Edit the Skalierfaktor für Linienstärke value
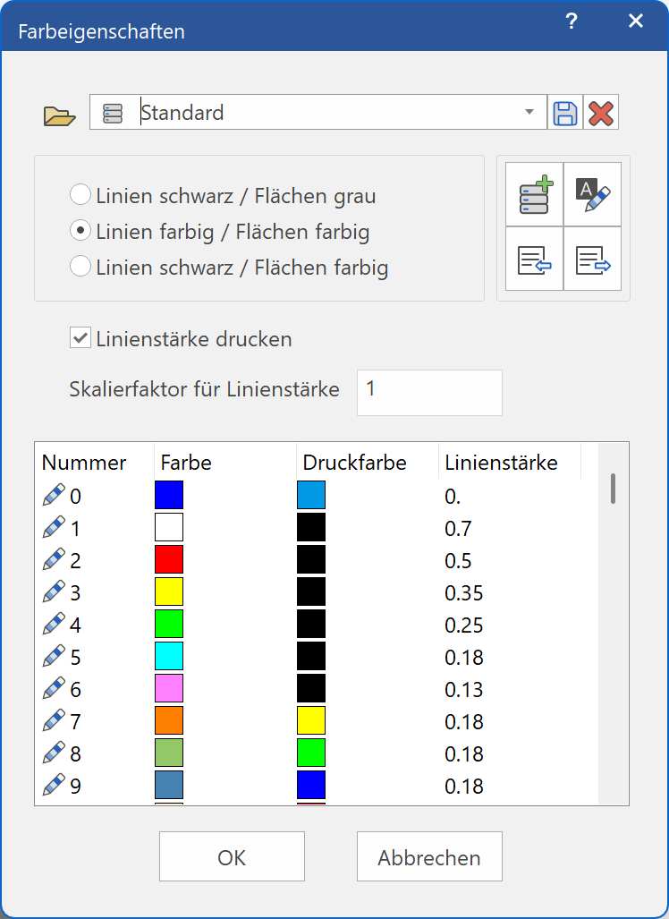This screenshot has width=669, height=919. pyautogui.click(x=428, y=392)
